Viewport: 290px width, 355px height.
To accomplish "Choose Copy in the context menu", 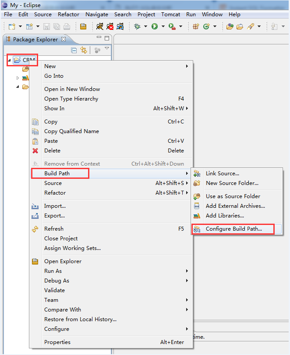I will point(111,122).
